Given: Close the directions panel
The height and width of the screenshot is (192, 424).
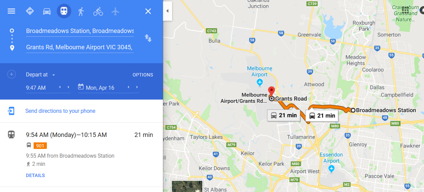Looking at the screenshot, I should 148,11.
